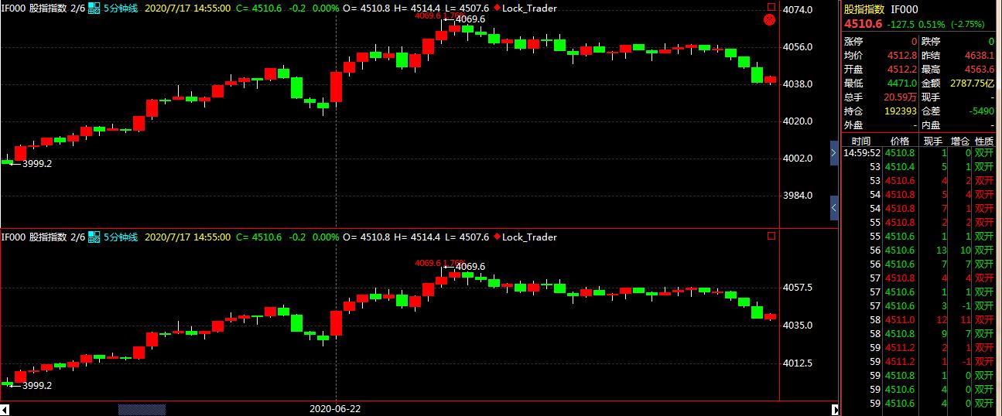Click the 2020/7/17 14:55:00 timestamp in top pane
The height and width of the screenshot is (416, 1002).
(x=187, y=9)
